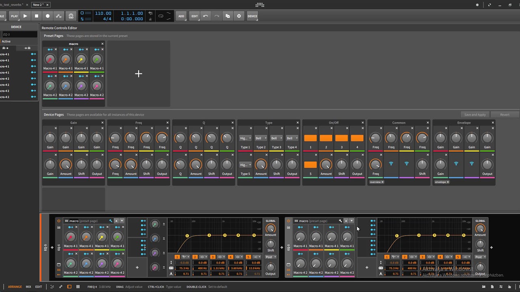Toggle band 5 in On/Off page
Image resolution: width=520 pixels, height=292 pixels.
pos(310,165)
